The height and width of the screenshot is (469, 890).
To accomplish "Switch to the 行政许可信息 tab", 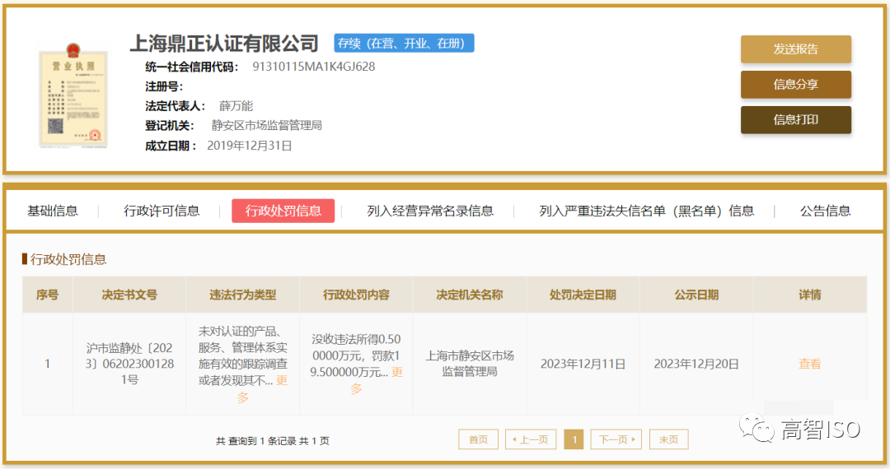I will tap(162, 211).
